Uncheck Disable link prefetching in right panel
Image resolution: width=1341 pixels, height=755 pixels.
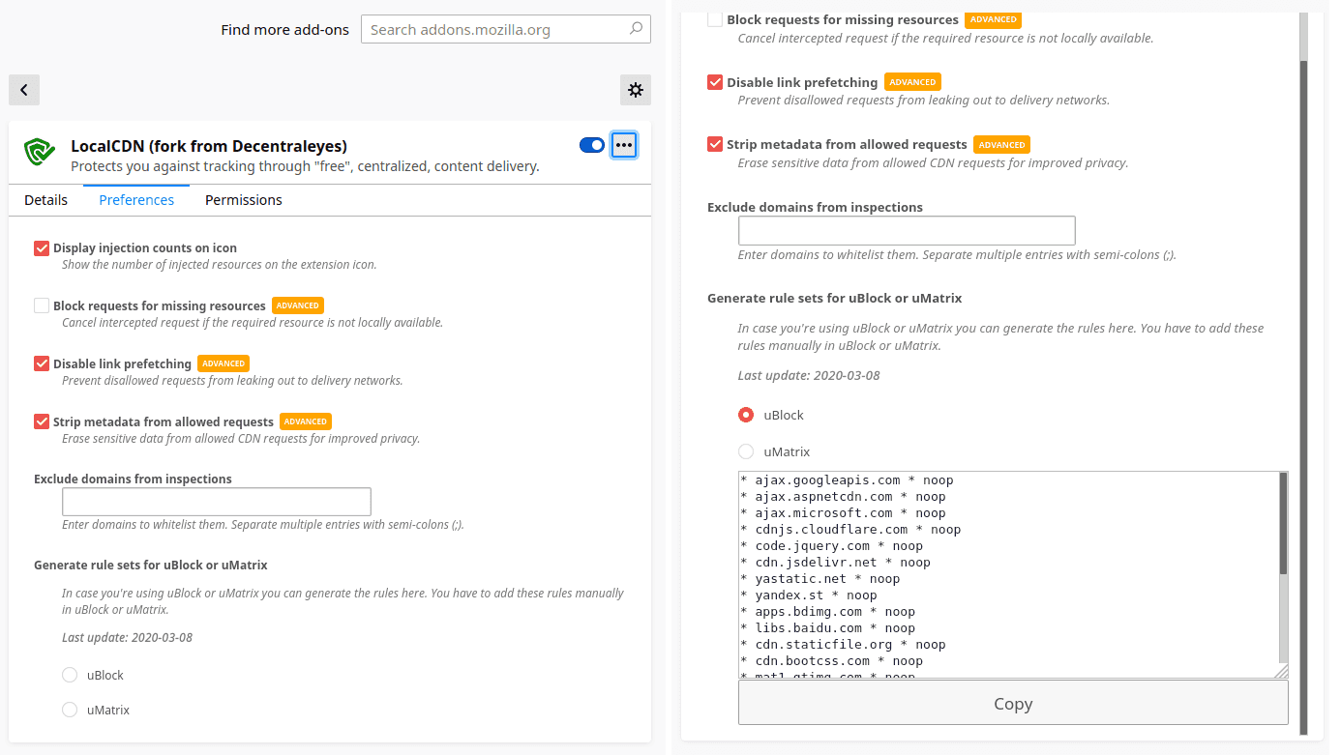coord(715,82)
